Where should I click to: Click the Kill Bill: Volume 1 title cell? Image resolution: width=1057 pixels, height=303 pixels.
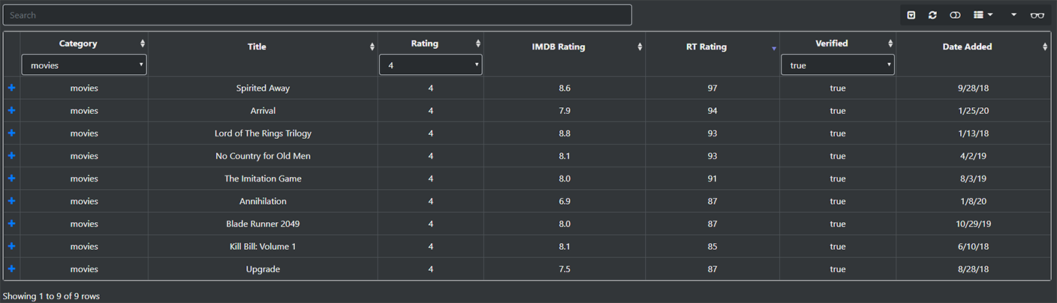[263, 246]
